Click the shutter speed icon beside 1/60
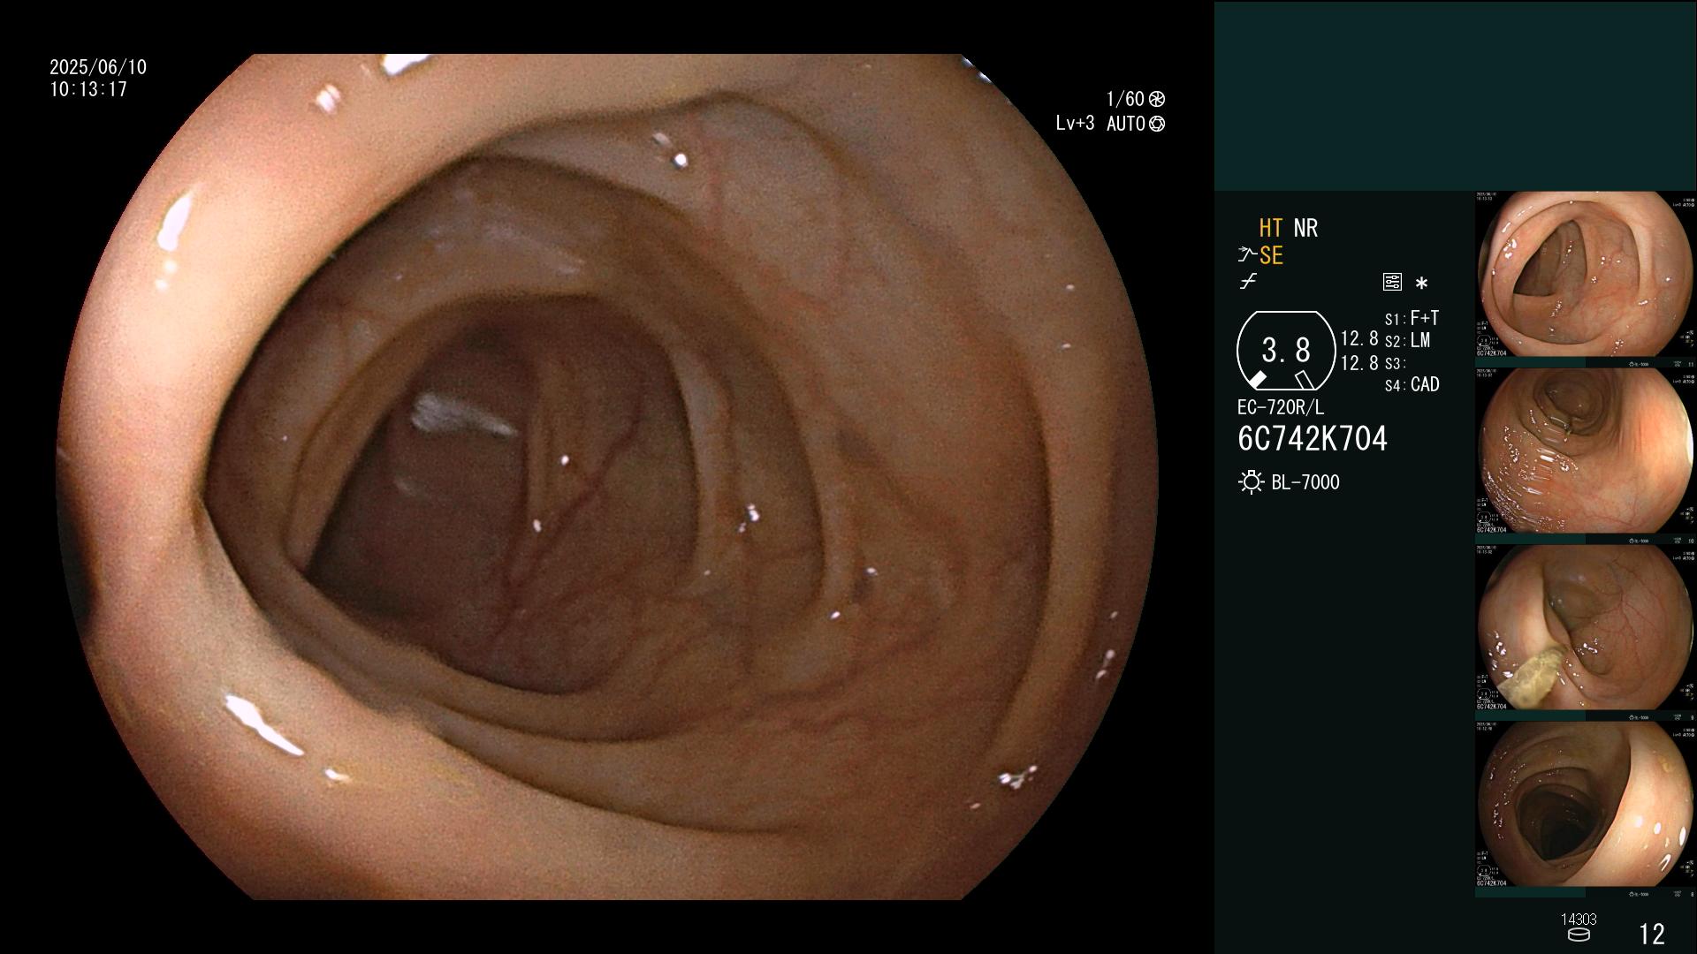Screen dimensions: 1697x954 (1157, 99)
